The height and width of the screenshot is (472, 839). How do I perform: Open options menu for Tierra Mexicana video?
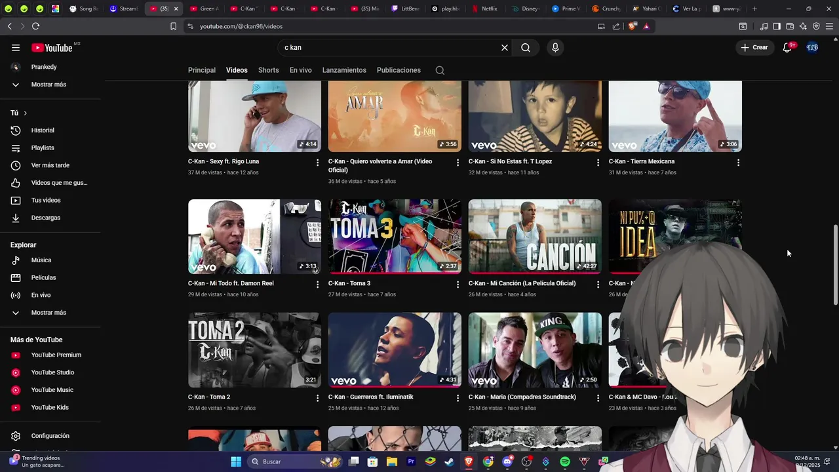coord(738,163)
